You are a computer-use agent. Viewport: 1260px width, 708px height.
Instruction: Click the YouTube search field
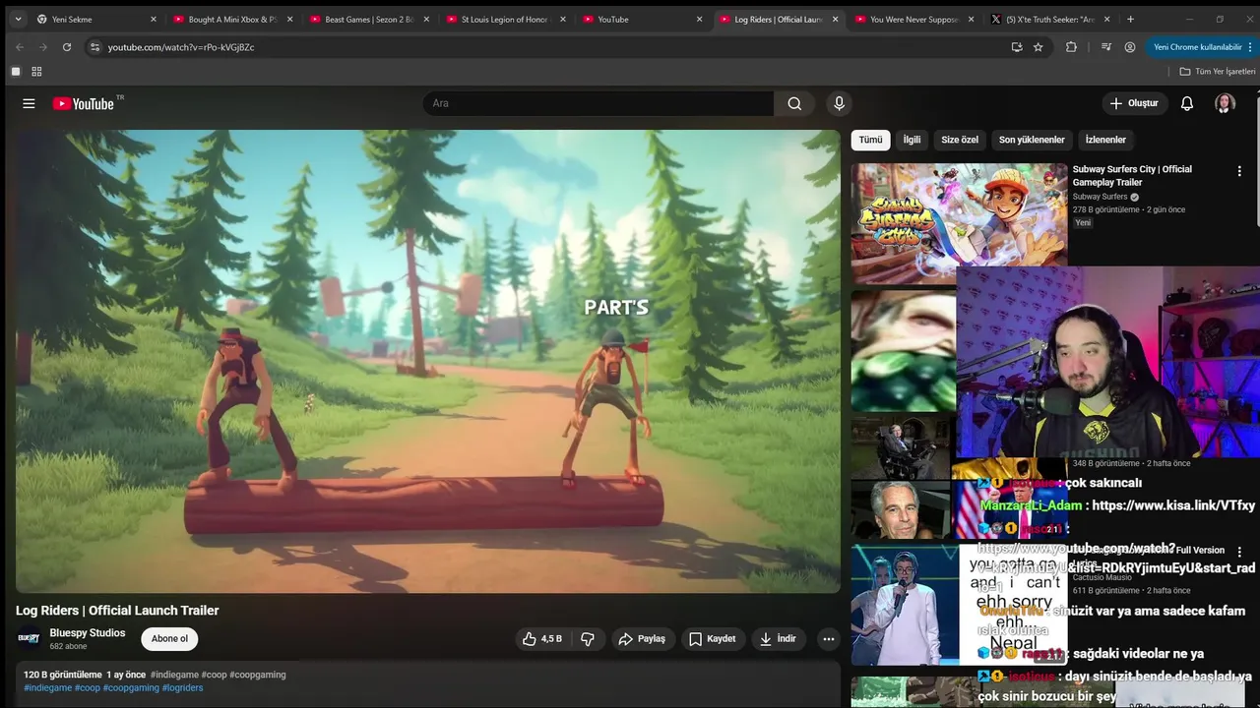[x=598, y=103]
